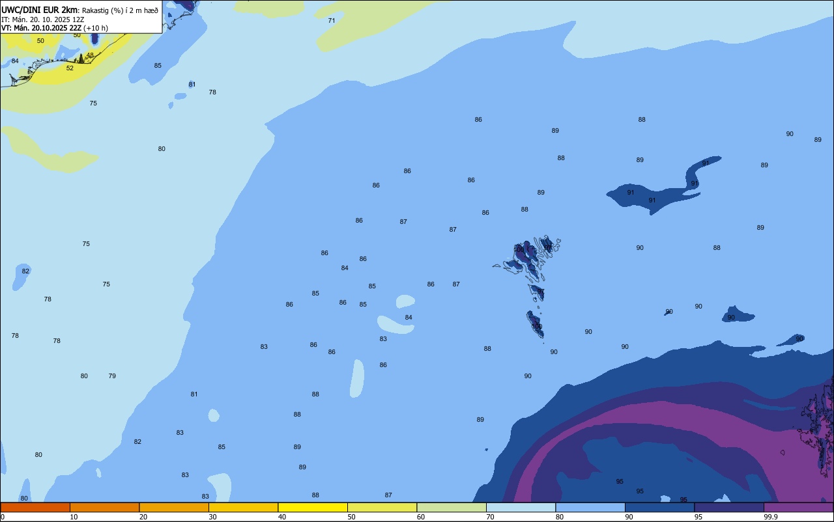Viewport: 834px width, 522px height.
Task: Click the '52' humidity value in yellow area
Action: click(70, 68)
